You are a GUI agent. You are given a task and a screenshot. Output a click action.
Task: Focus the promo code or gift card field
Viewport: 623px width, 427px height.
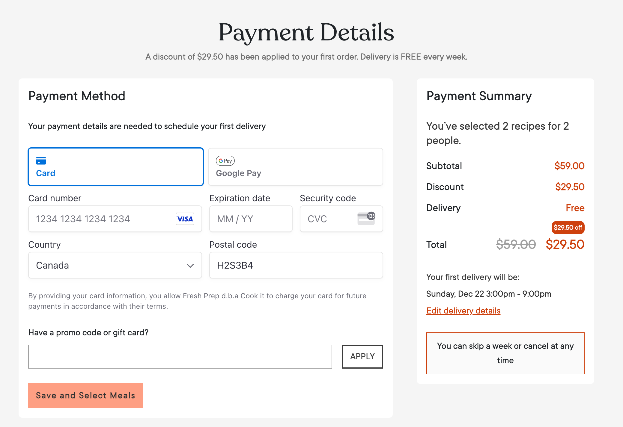(180, 357)
